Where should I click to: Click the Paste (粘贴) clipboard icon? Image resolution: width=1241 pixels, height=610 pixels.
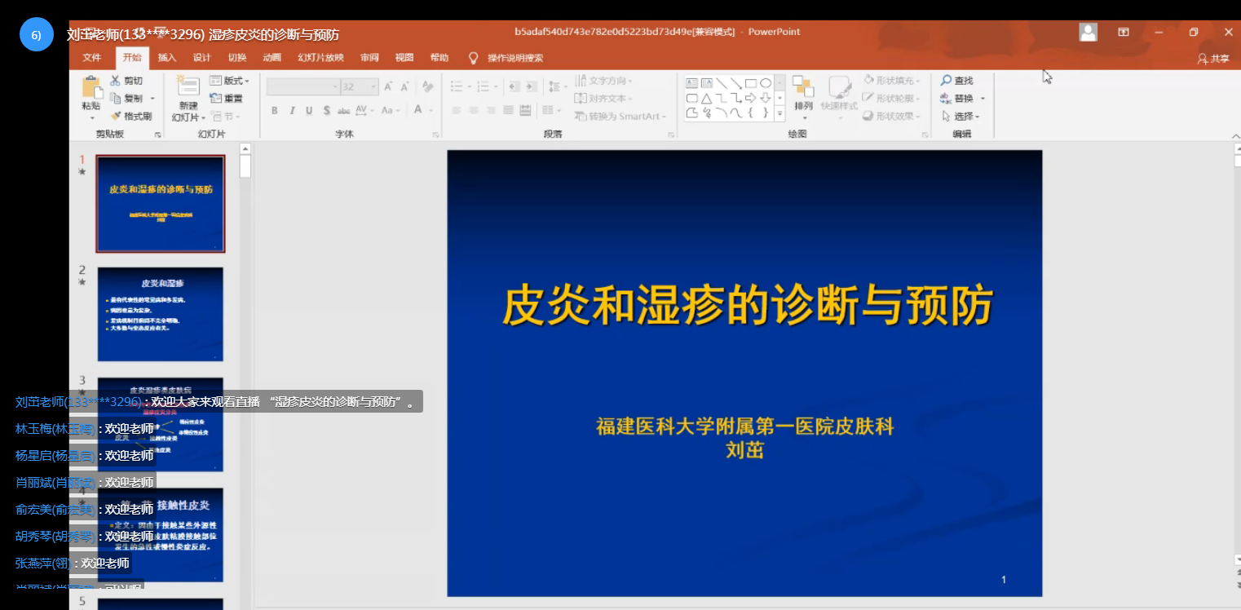[91, 88]
